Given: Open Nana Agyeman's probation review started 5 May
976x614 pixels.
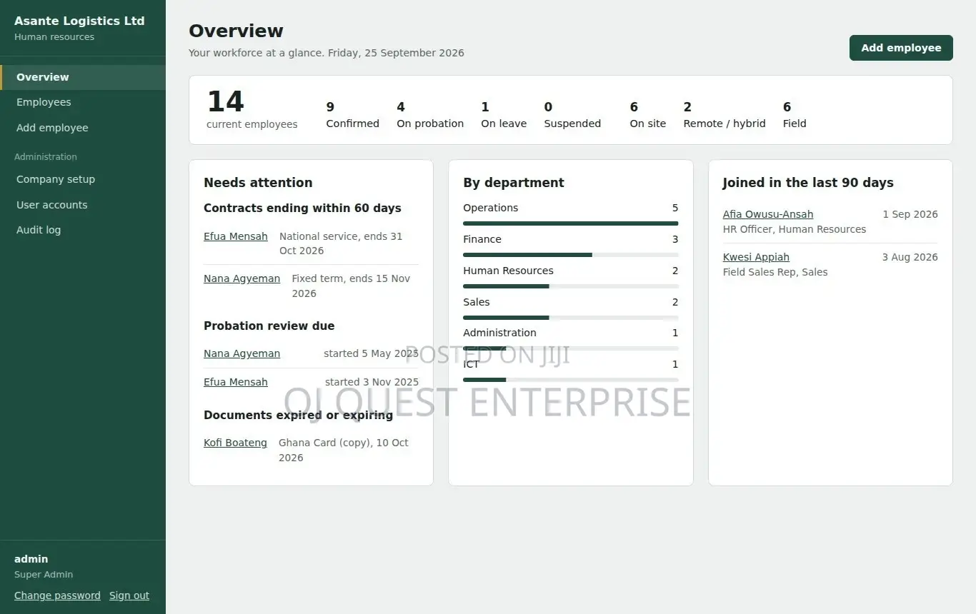Looking at the screenshot, I should tap(241, 353).
